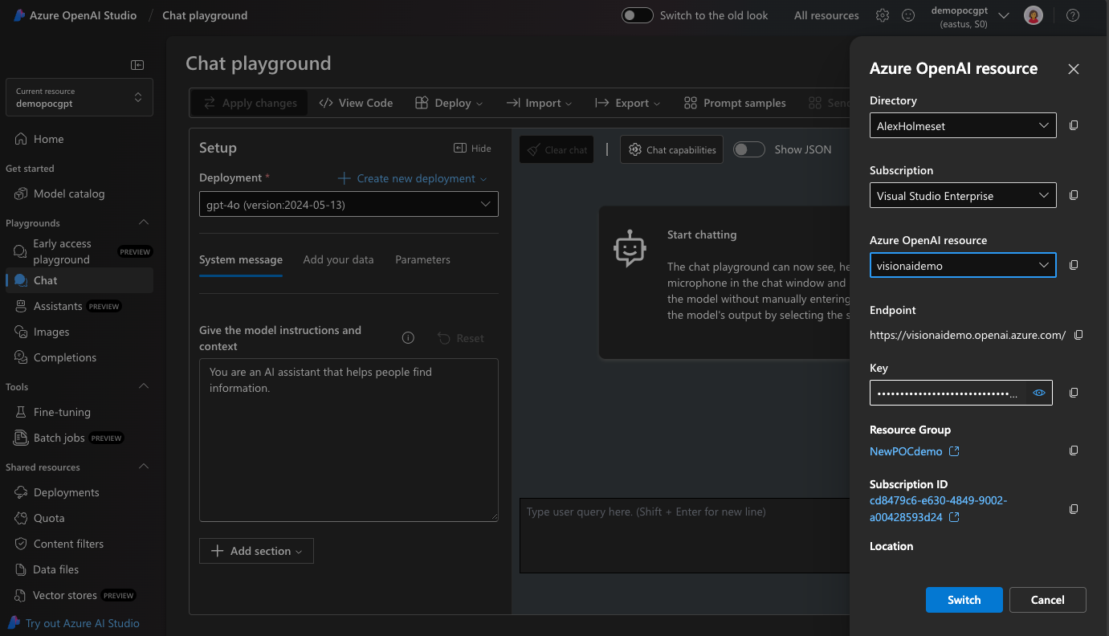This screenshot has height=636, width=1109.
Task: Open the Add your data tab
Action: click(x=338, y=259)
